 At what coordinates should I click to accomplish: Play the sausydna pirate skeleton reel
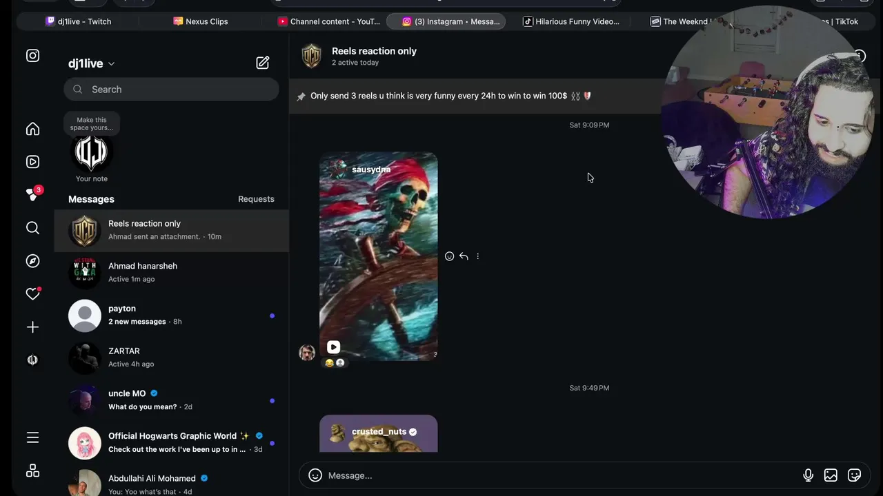[378, 256]
